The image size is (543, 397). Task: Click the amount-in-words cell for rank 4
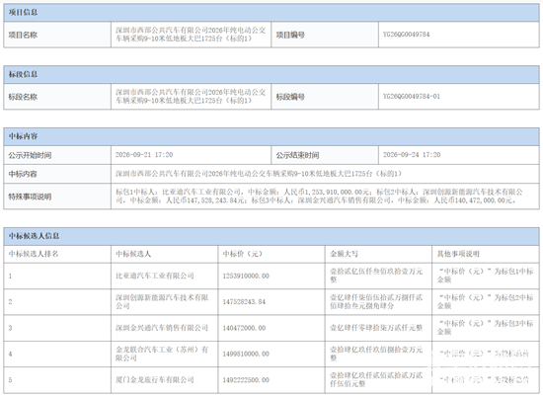[378, 355]
